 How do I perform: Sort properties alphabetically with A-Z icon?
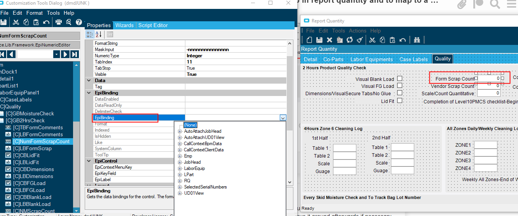[98, 34]
